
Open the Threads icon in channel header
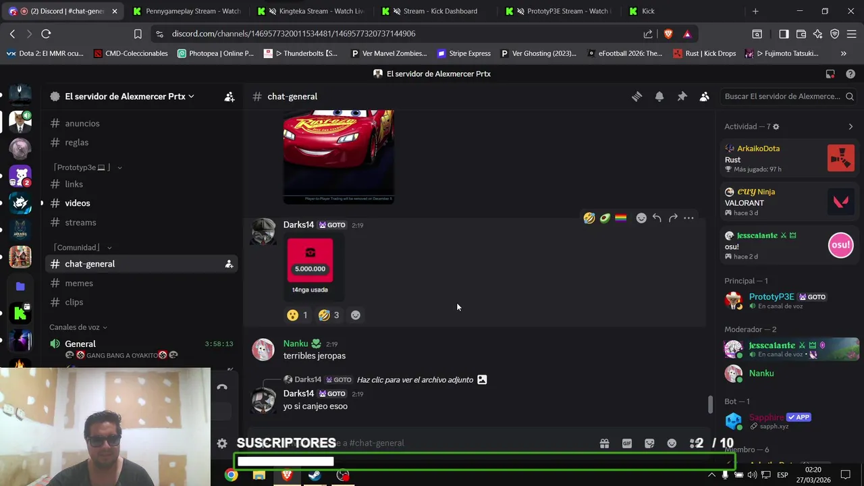pyautogui.click(x=637, y=97)
